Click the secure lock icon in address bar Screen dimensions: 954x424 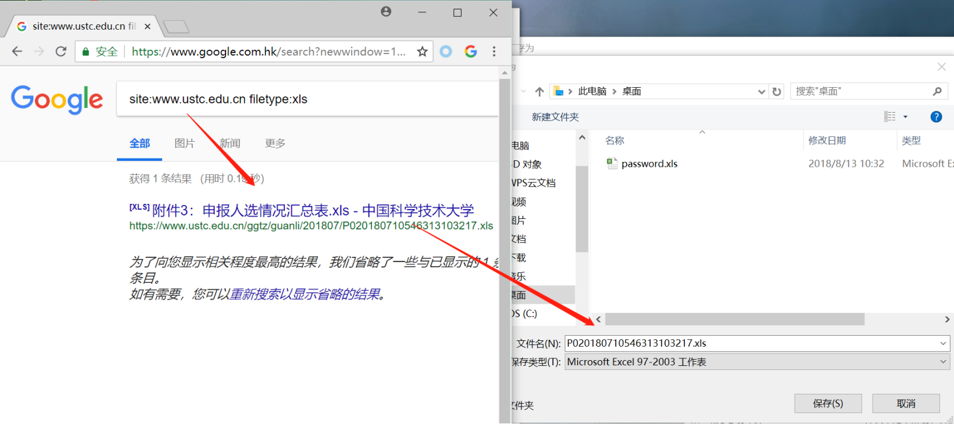86,52
